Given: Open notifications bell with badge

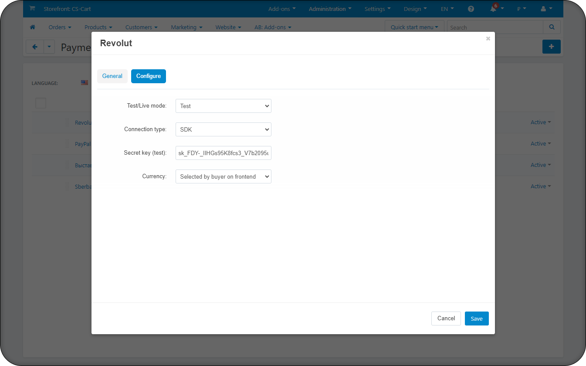Looking at the screenshot, I should 496,8.
